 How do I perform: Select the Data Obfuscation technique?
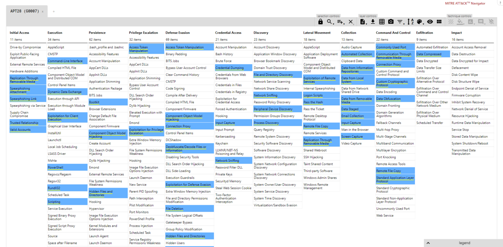click(395, 99)
